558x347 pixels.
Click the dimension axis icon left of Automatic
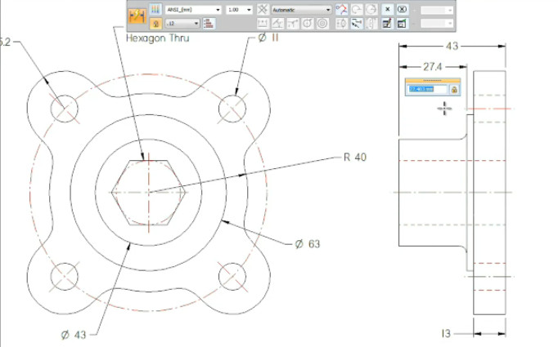263,10
